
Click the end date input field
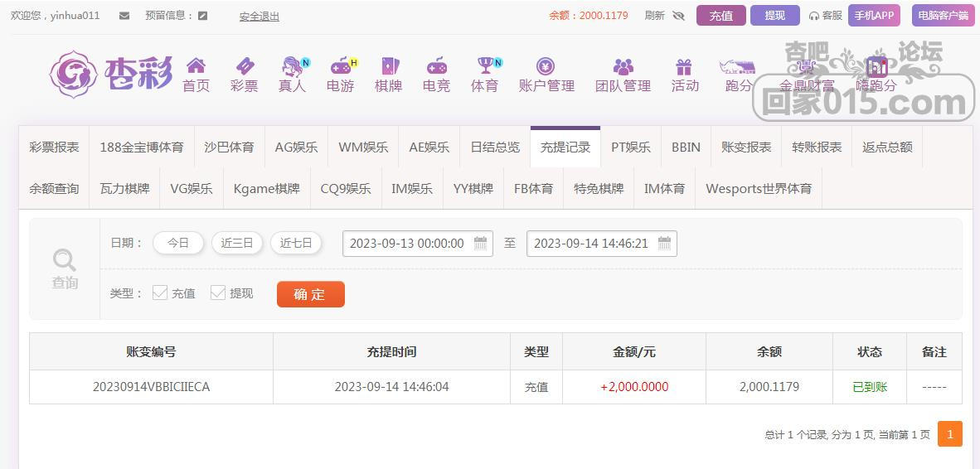pos(602,244)
